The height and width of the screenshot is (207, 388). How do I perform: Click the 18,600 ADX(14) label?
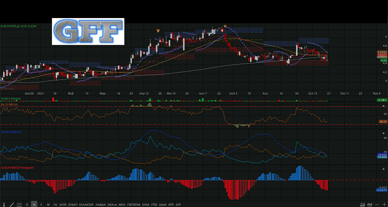pyautogui.click(x=11, y=132)
